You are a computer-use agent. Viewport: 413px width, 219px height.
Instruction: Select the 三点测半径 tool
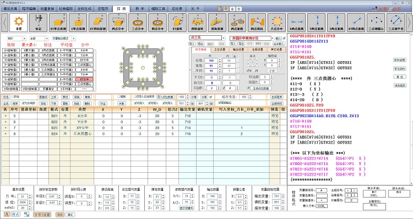click(396, 23)
